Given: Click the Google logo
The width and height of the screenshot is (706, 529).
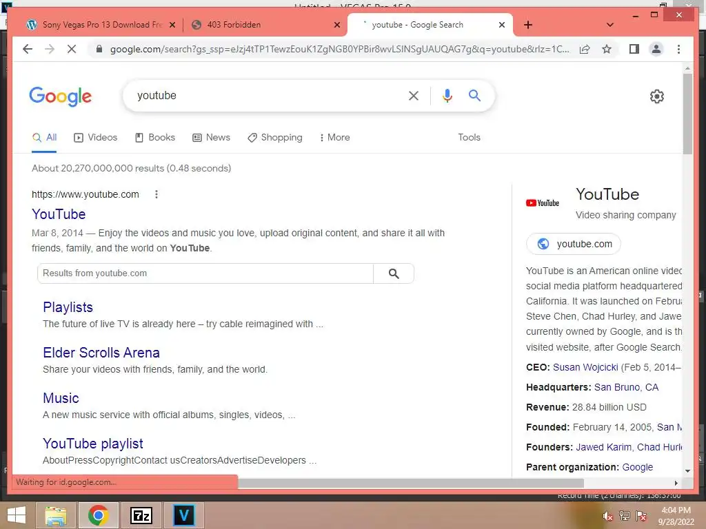Looking at the screenshot, I should [x=61, y=96].
